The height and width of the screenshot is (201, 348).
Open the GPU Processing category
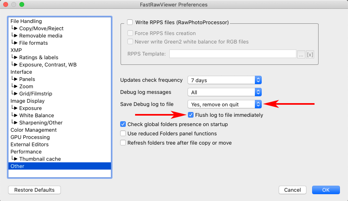[x=30, y=137]
